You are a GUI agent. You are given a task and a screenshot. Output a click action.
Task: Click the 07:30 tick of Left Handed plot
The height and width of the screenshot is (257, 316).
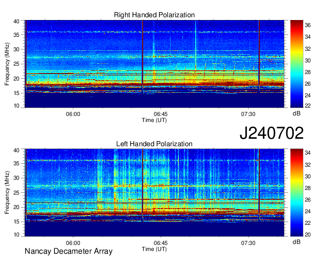(x=248, y=243)
